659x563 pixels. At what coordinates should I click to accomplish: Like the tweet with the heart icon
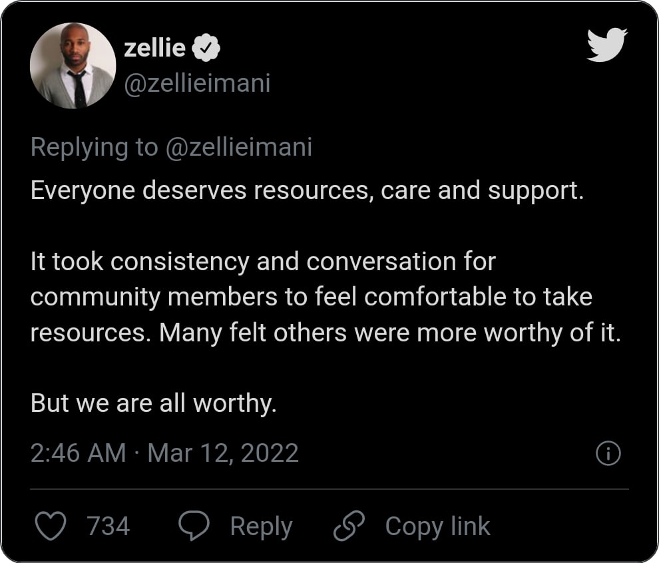[x=50, y=526]
